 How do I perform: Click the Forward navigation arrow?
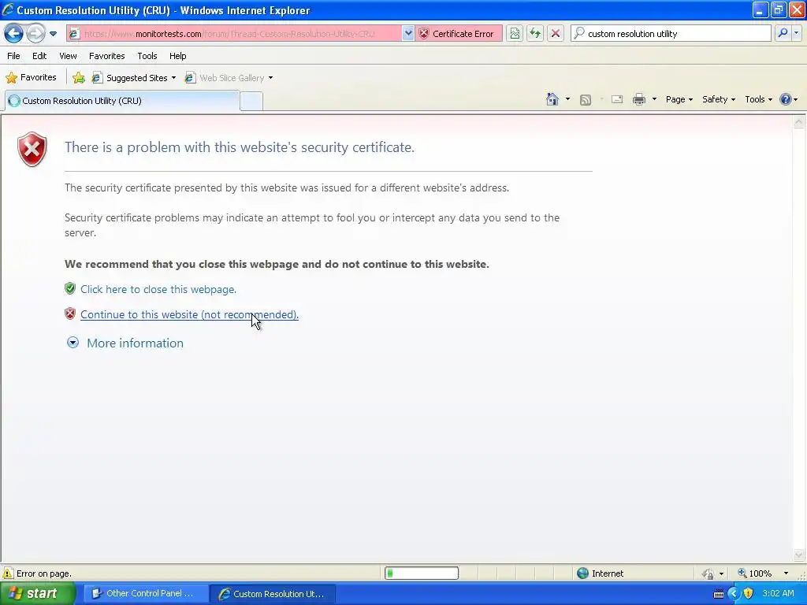(x=35, y=34)
